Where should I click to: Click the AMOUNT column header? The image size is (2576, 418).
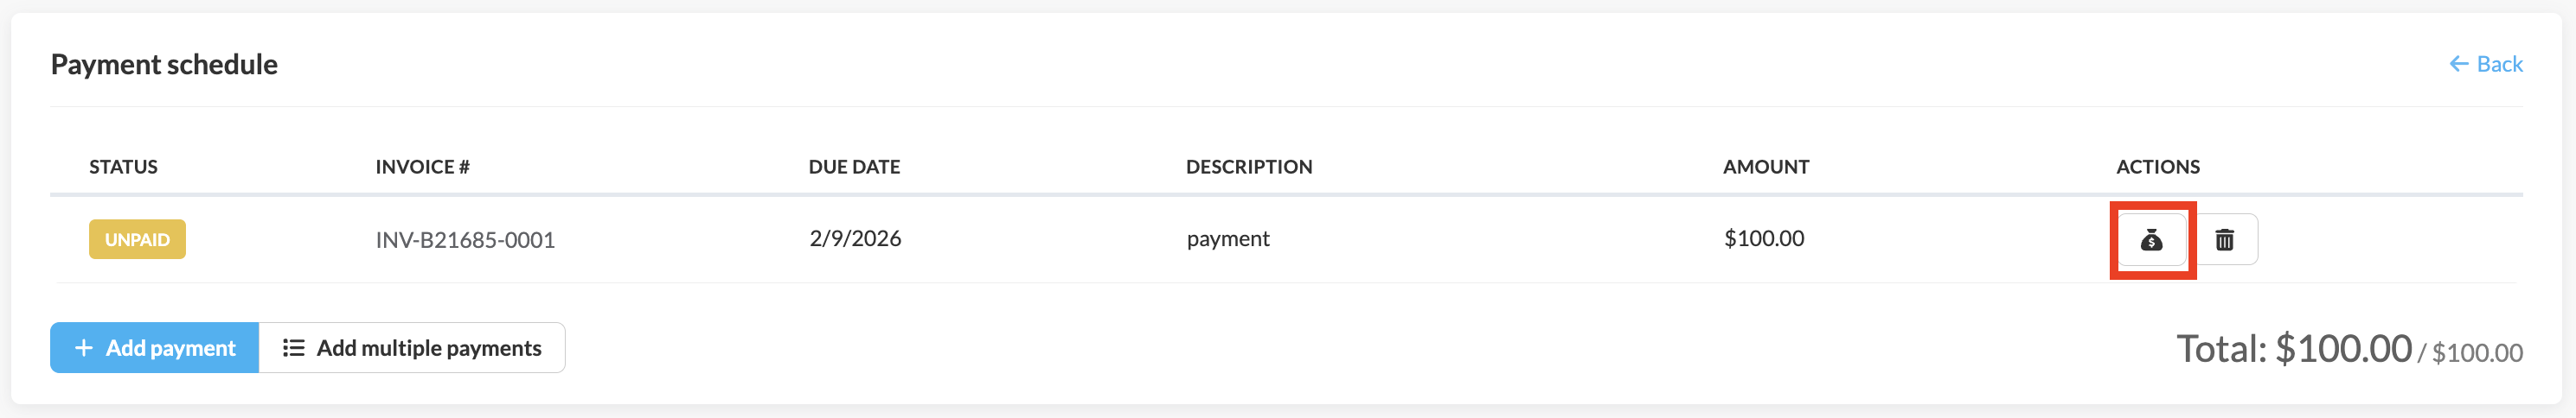1766,167
